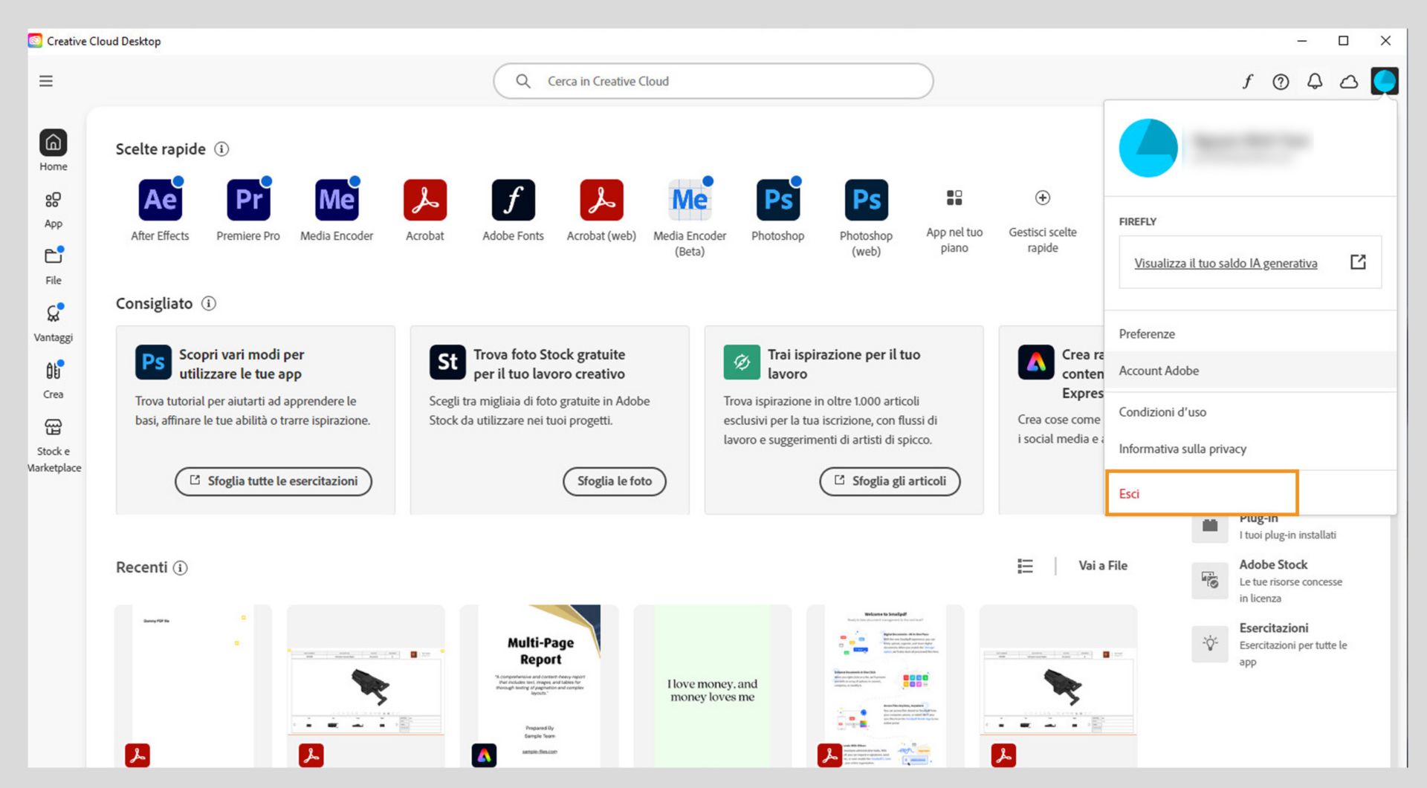The height and width of the screenshot is (788, 1427).
Task: Click the info icon next to Consigliato
Action: [x=209, y=304]
